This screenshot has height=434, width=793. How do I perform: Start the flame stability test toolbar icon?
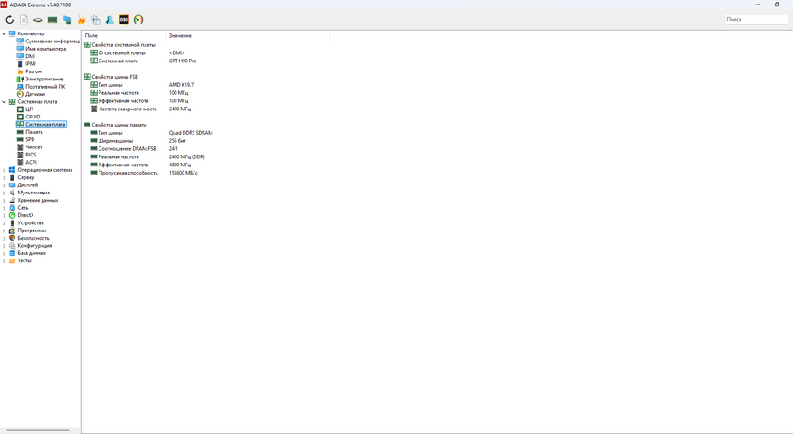80,20
